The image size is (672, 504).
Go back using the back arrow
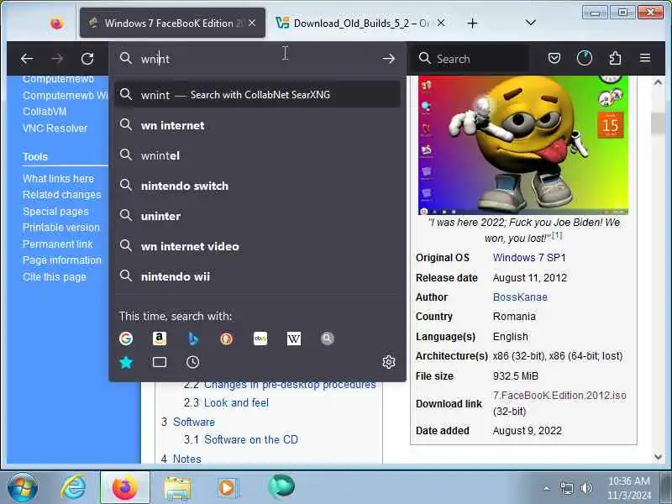click(27, 58)
